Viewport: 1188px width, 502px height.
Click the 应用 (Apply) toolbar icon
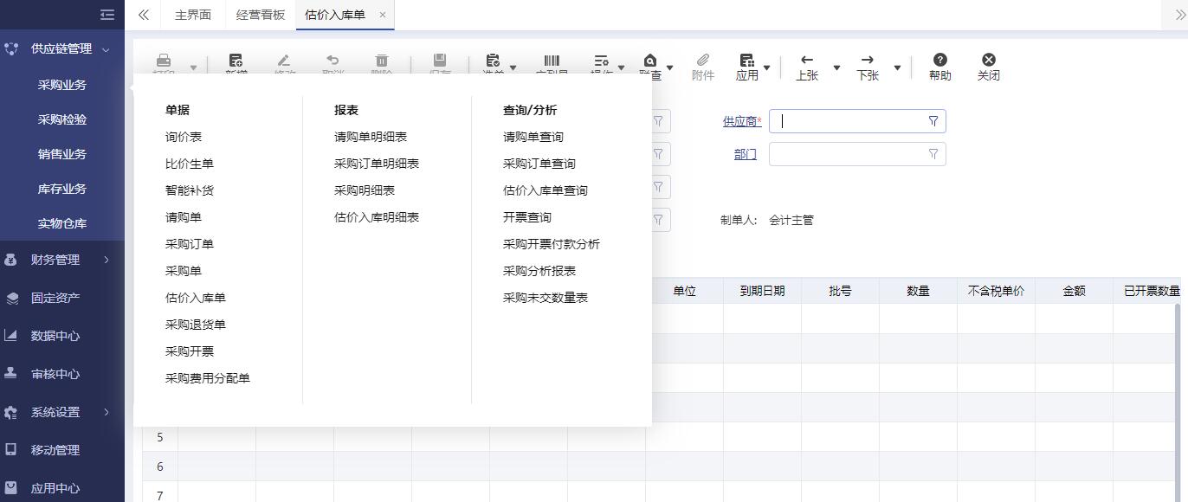(746, 61)
